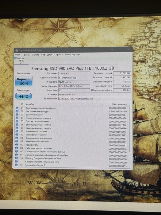Click status icon of attribute 09 Команды хост-записи
161x215 pixels.
(x=17, y=135)
